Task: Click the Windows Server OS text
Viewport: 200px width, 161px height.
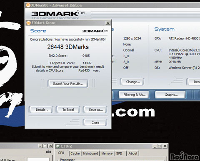Action: pos(184,68)
